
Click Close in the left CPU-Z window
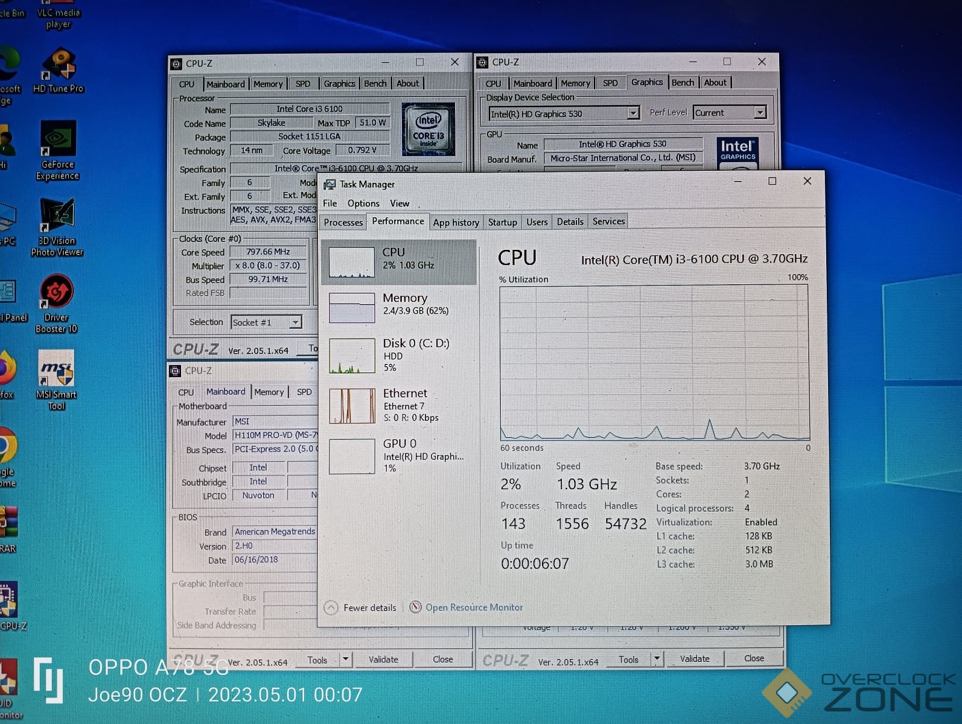pos(442,659)
